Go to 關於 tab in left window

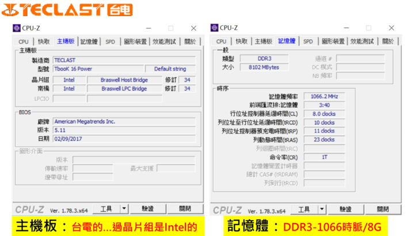(x=190, y=41)
